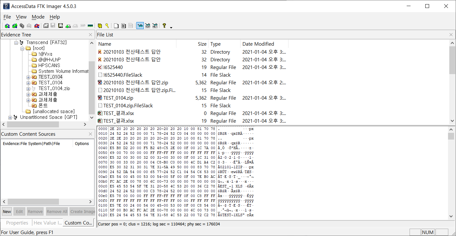456x236 pixels.
Task: Select System Volume Information folder
Action: [x=63, y=71]
